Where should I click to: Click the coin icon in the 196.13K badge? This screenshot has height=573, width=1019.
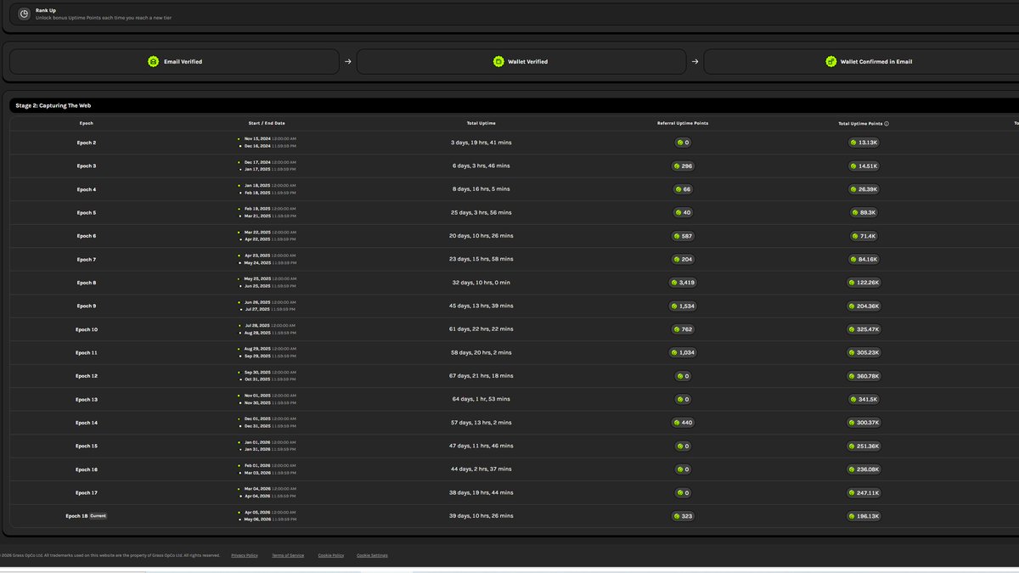tap(852, 516)
